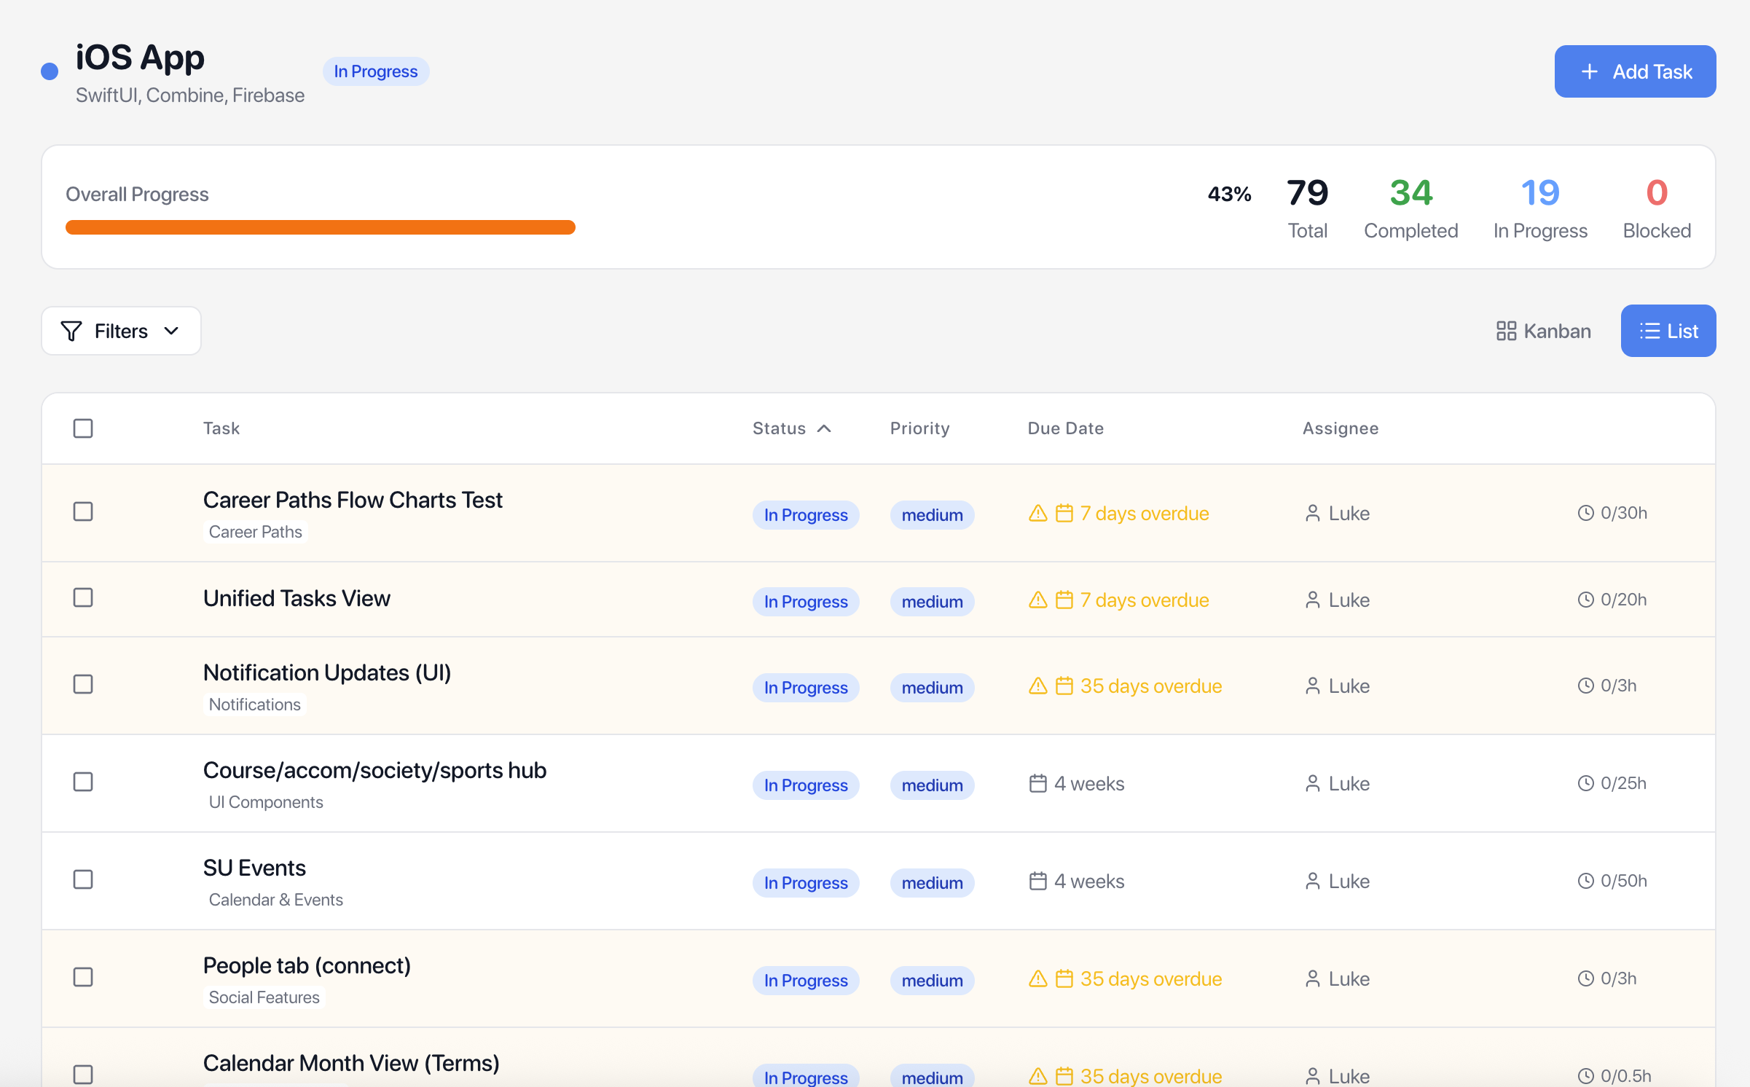Viewport: 1750px width, 1087px height.
Task: Click the calendar icon beside 4 weeks
Action: [x=1037, y=783]
